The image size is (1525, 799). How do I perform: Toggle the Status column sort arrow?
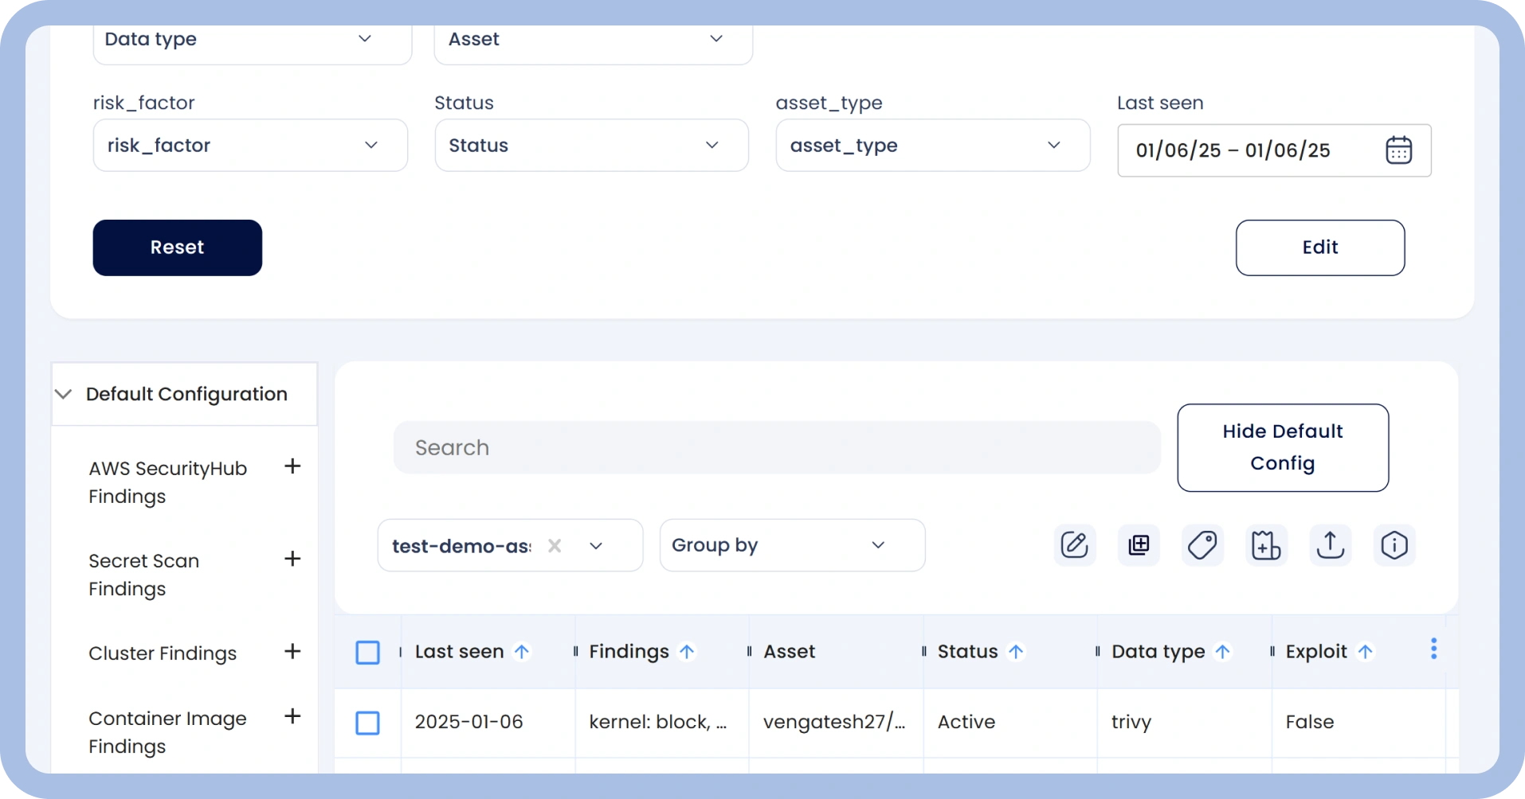[x=1016, y=651]
